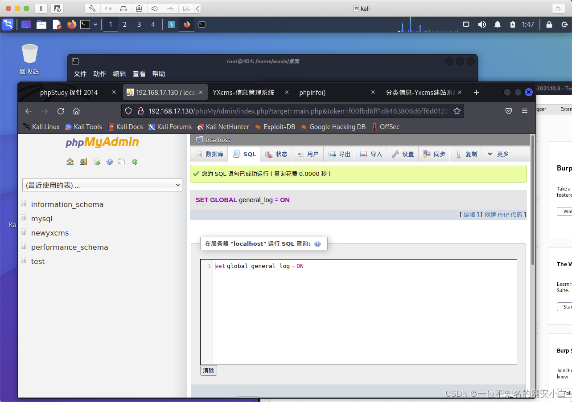
Task: Open 编辑 menu in terminal window
Action: 119,73
